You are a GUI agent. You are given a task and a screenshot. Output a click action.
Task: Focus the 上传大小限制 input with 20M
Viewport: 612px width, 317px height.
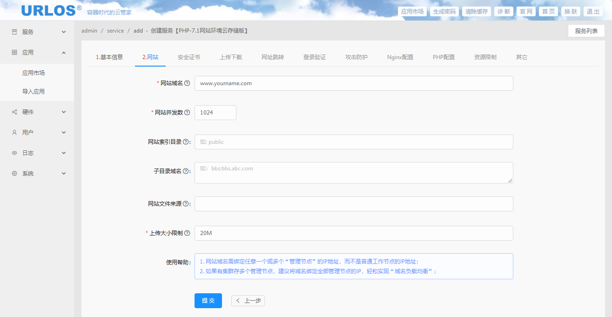tap(354, 233)
